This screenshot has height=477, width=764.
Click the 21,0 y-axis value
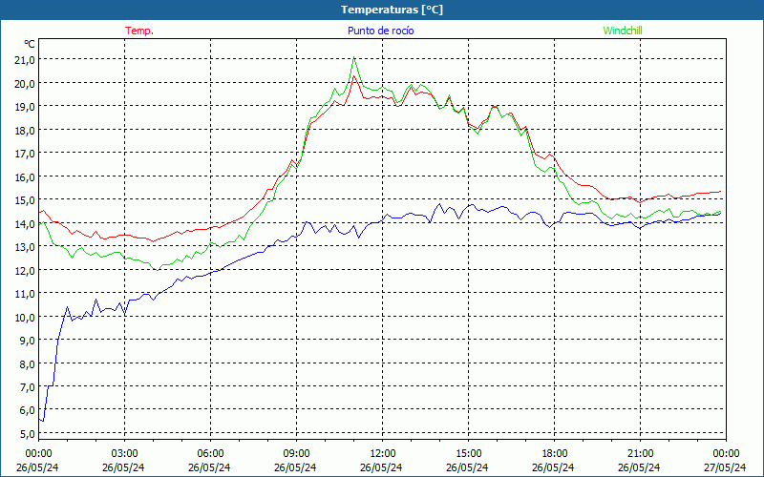tap(24, 59)
